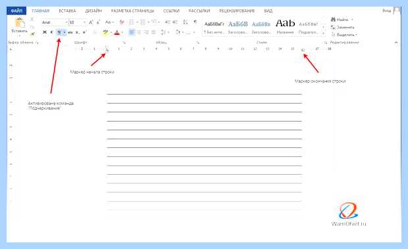Click the Decrease Indent icon

168,22
